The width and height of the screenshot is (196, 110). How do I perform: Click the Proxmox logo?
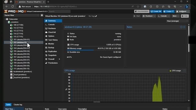[x=15, y=11]
